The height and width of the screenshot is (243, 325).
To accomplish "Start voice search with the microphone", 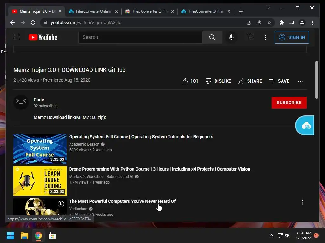I will coord(231,37).
